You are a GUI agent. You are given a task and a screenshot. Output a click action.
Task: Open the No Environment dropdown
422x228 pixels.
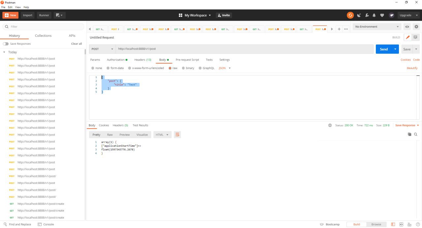pyautogui.click(x=377, y=27)
